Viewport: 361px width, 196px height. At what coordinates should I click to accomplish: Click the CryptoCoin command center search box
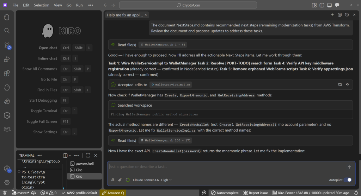[188, 5]
